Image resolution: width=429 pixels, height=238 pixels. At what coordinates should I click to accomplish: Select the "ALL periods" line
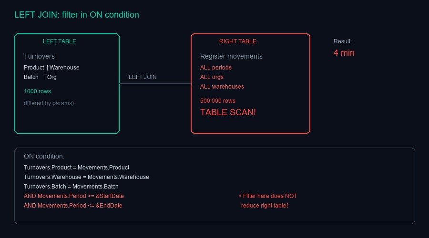[216, 68]
